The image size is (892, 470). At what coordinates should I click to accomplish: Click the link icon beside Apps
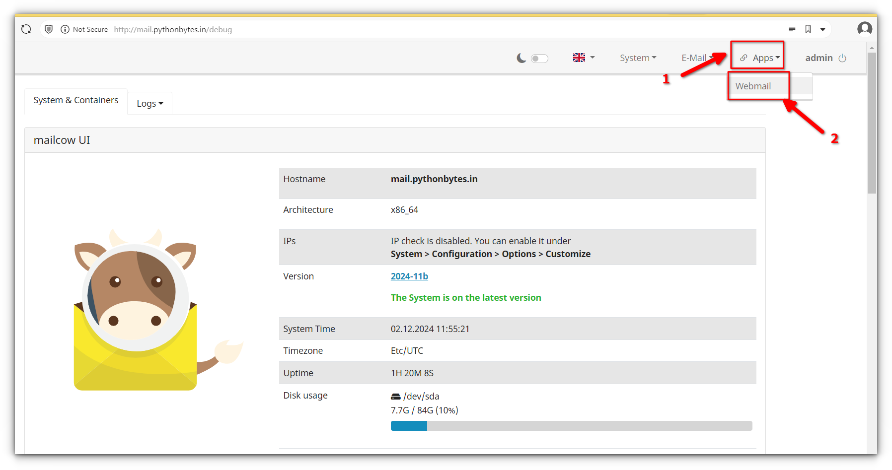click(x=743, y=58)
